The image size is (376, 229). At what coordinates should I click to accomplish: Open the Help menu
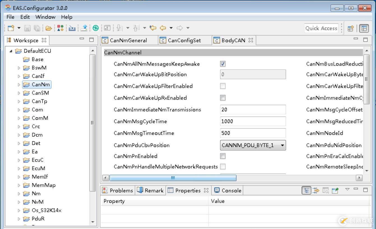[67, 17]
